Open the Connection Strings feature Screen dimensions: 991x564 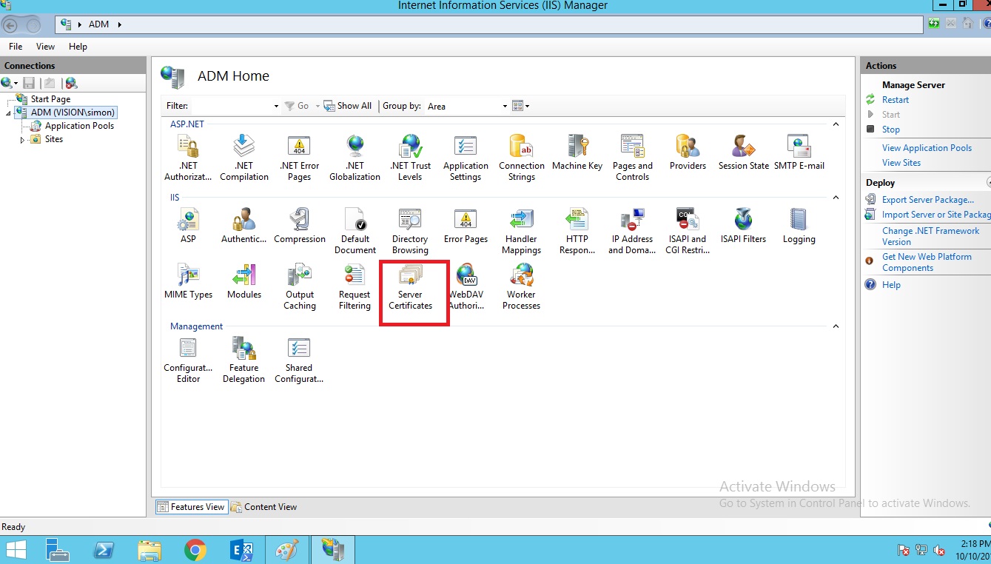521,158
